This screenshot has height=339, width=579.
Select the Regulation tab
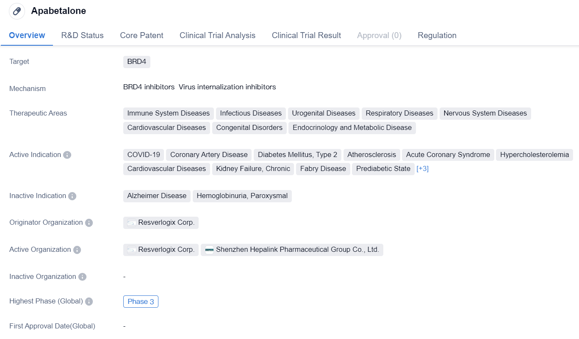[x=437, y=36]
